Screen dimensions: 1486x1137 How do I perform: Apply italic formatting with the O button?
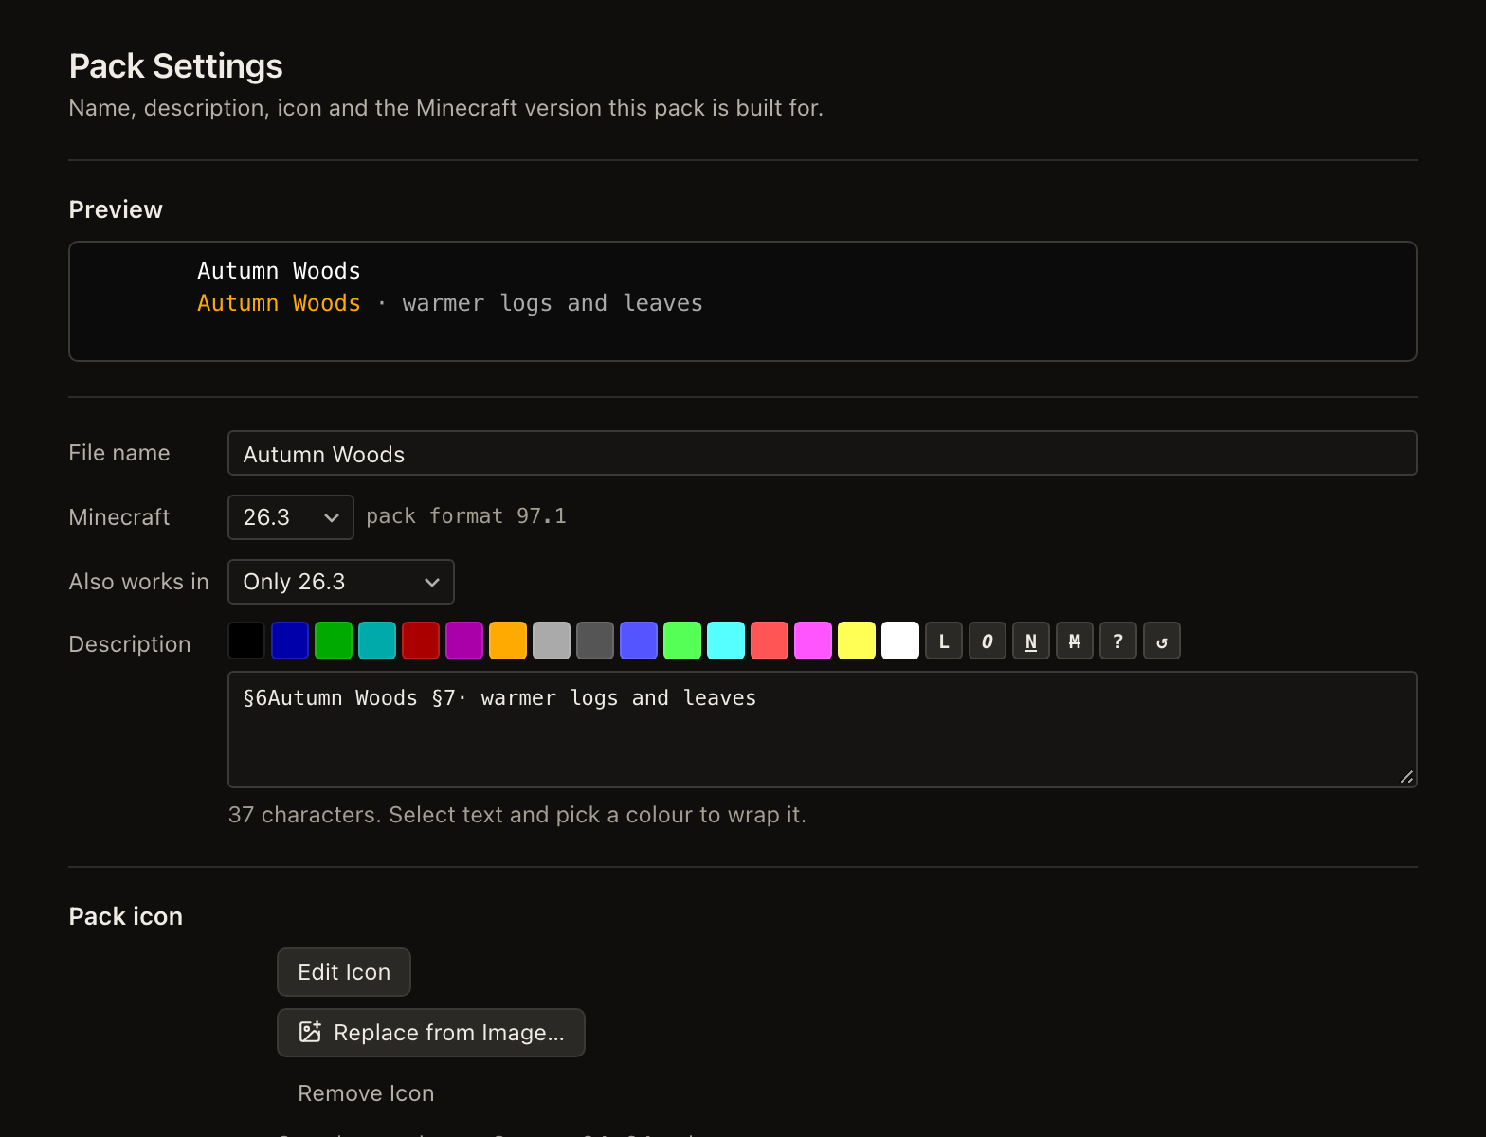[x=988, y=641]
